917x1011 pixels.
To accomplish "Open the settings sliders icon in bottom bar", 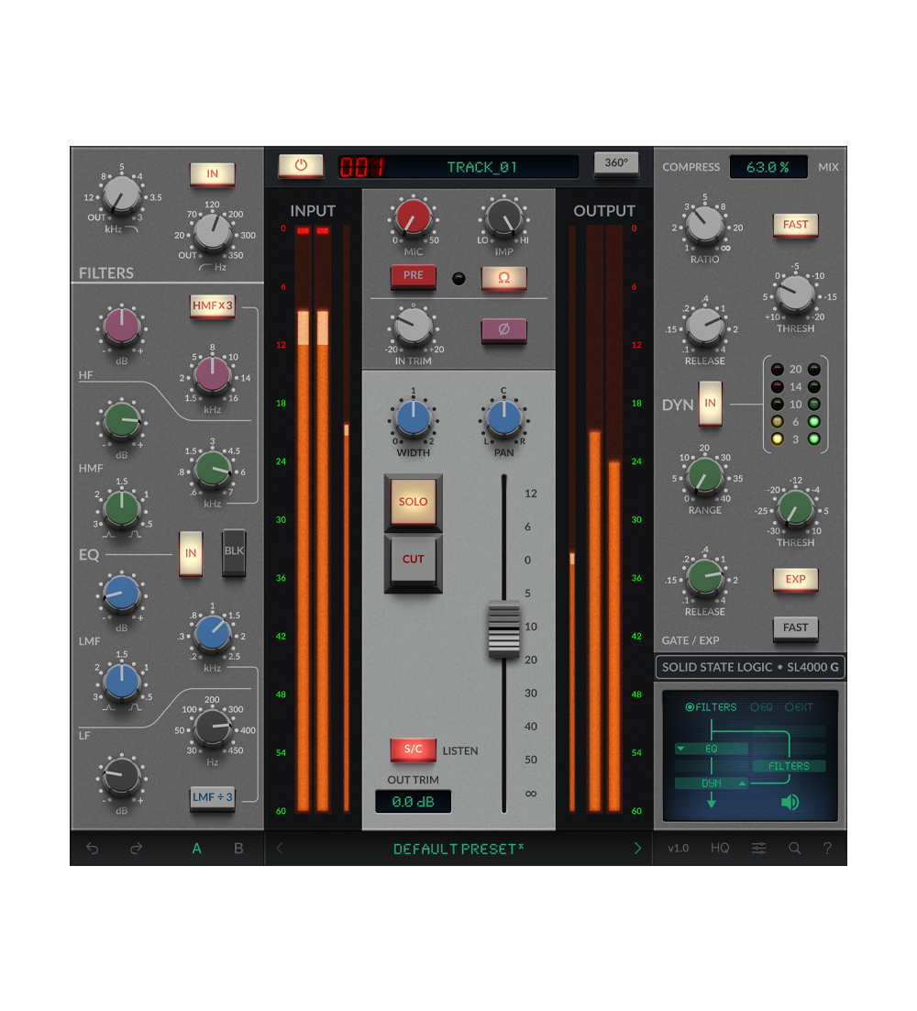I will point(758,849).
